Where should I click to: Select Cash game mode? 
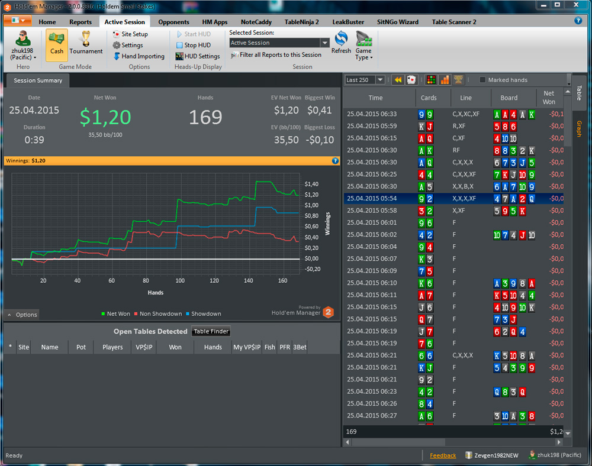[x=57, y=45]
